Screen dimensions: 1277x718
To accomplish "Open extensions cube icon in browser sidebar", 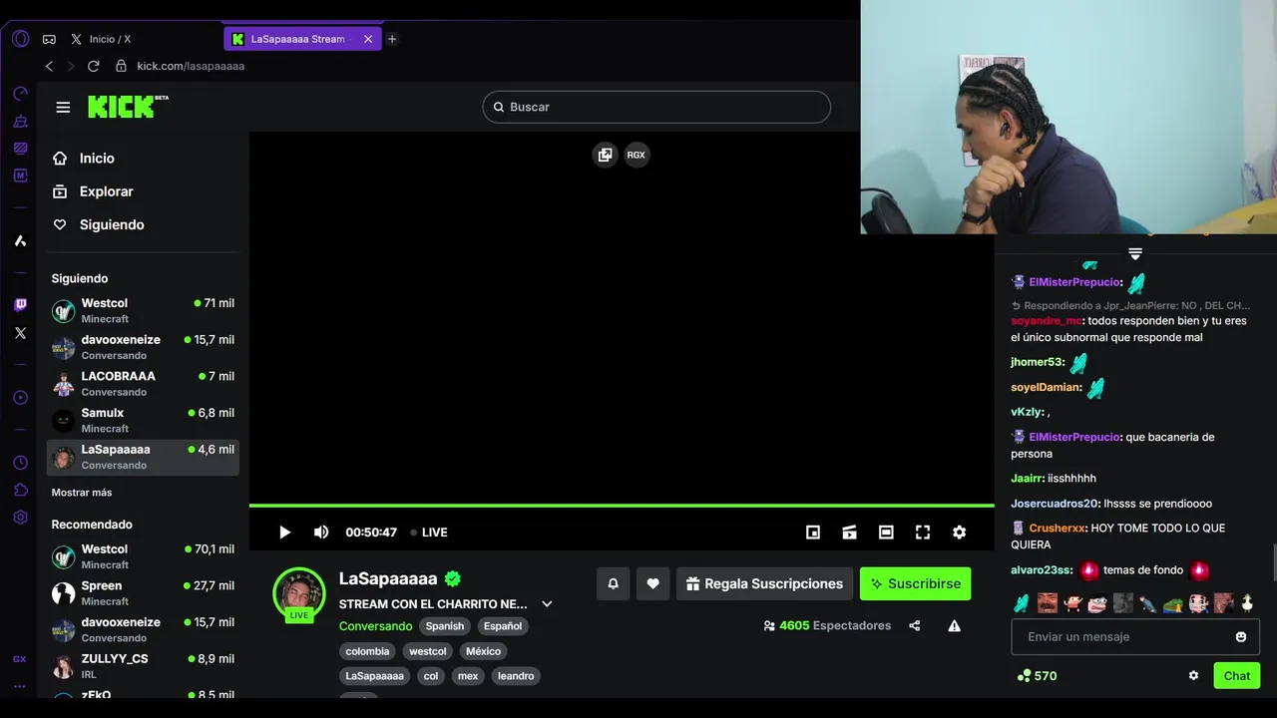I will tap(20, 490).
